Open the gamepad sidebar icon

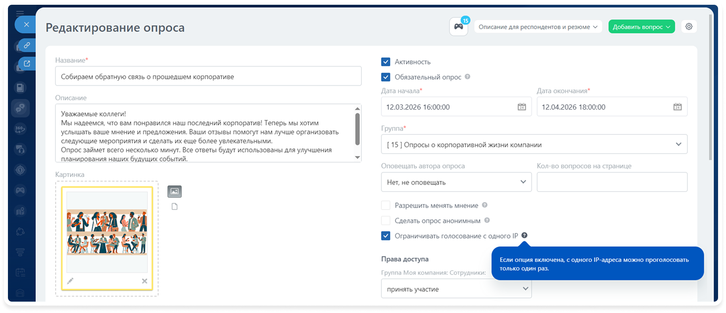point(20,190)
